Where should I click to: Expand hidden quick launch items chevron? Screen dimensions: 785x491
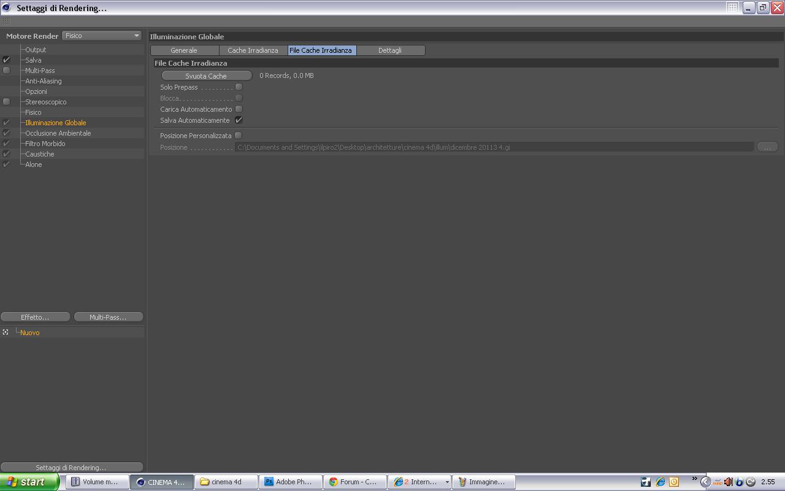(x=694, y=479)
